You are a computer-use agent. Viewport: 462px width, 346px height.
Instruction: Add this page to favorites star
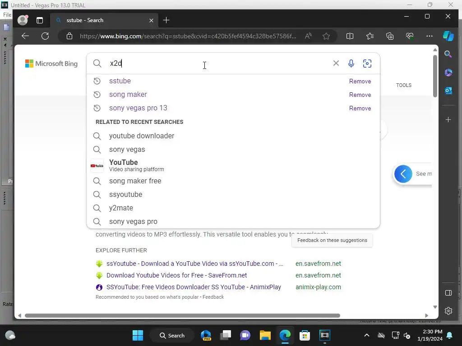tap(326, 36)
